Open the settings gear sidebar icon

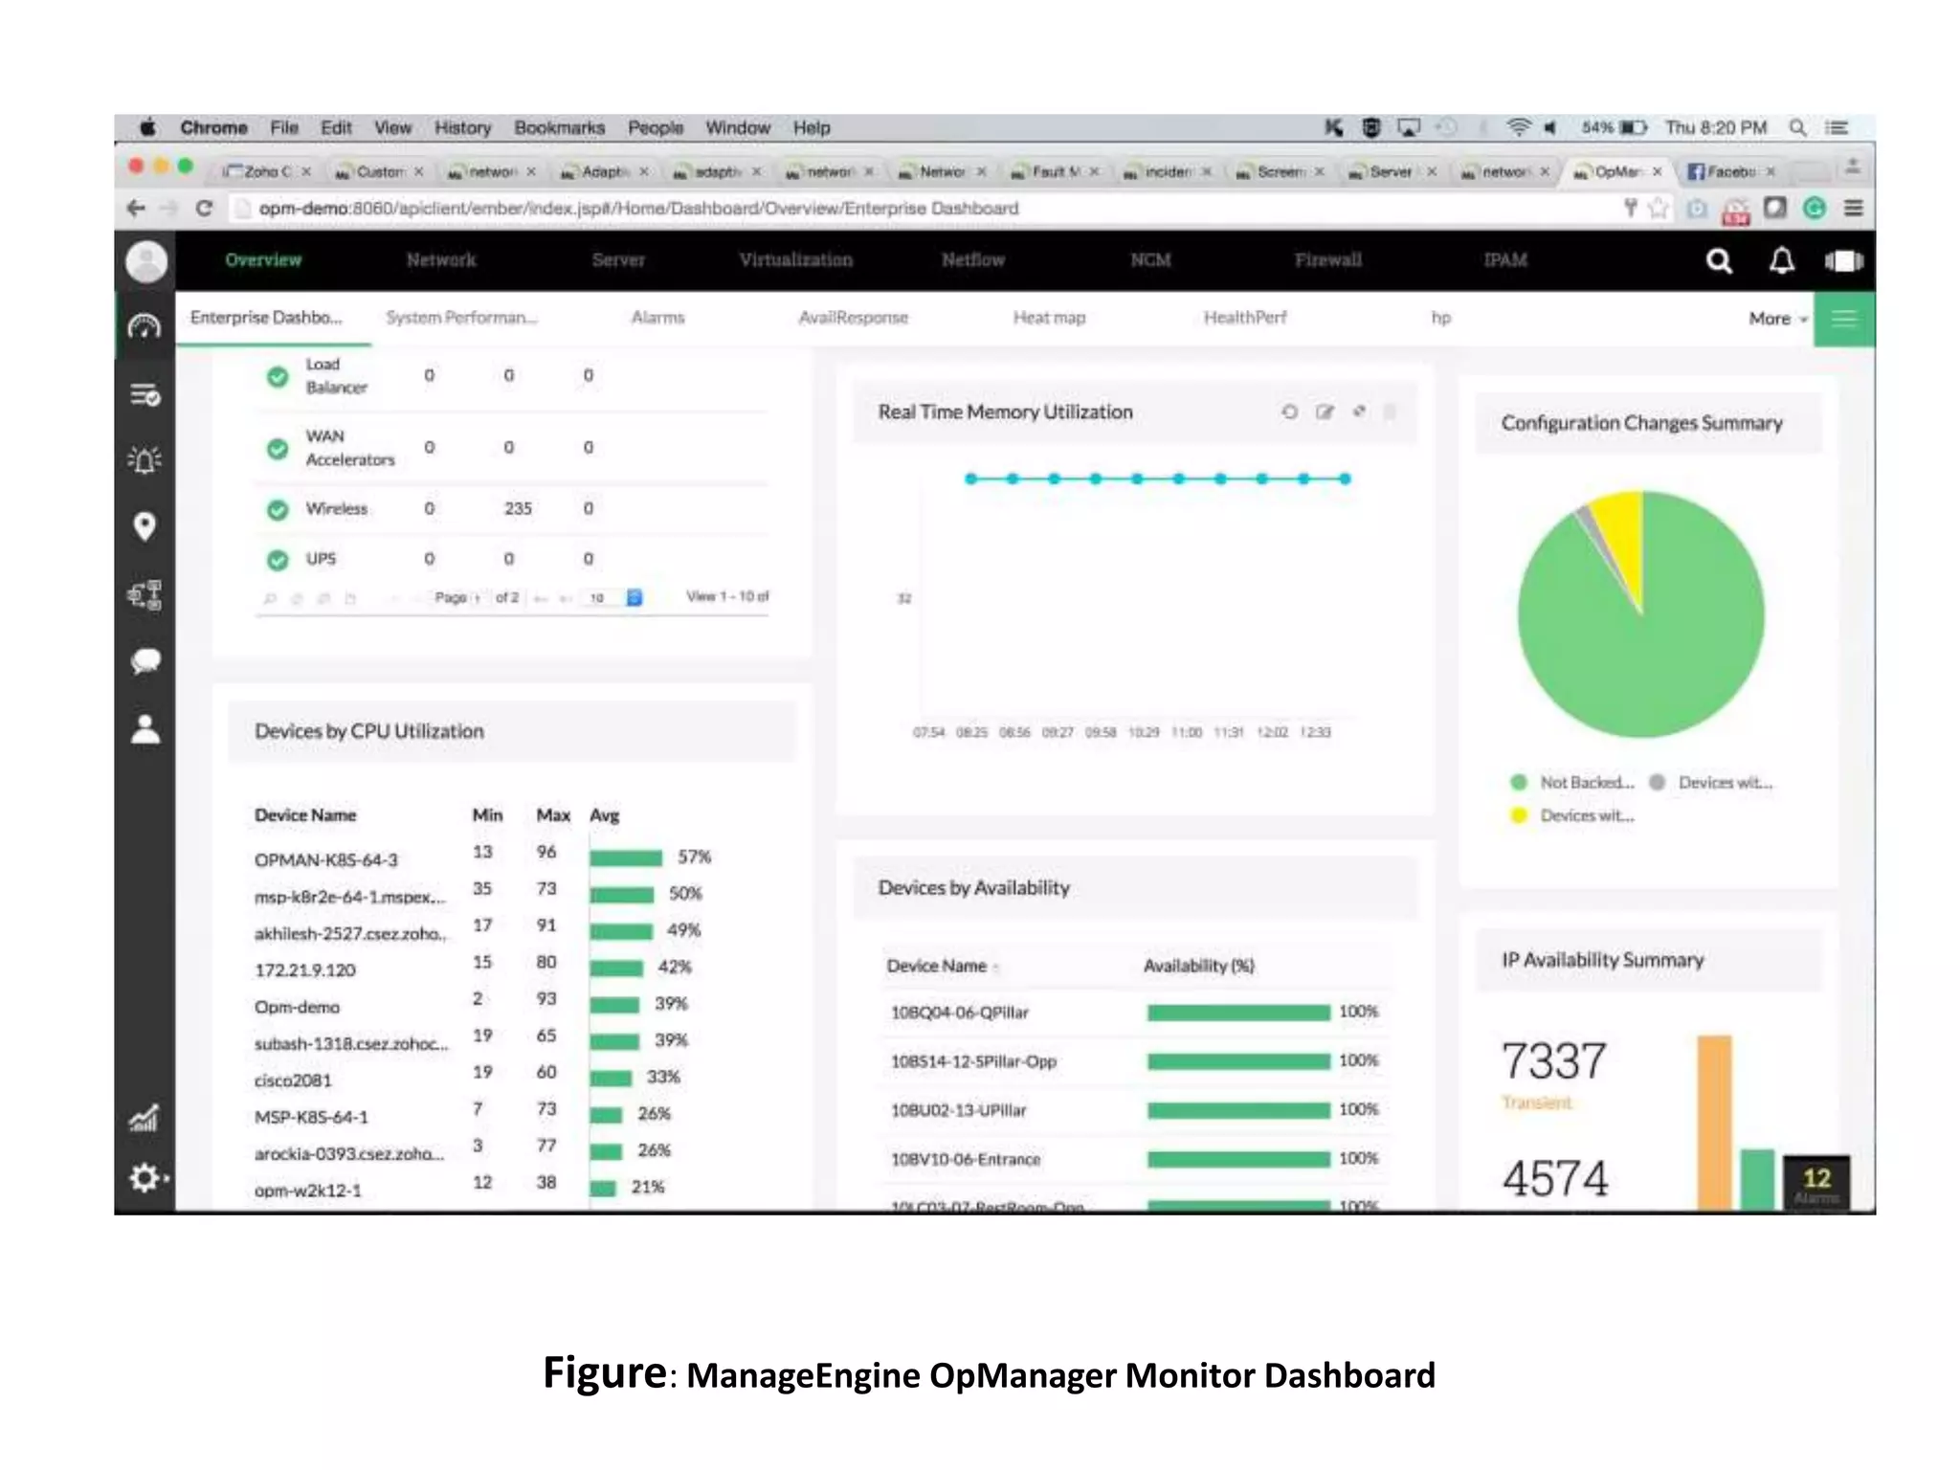coord(146,1177)
